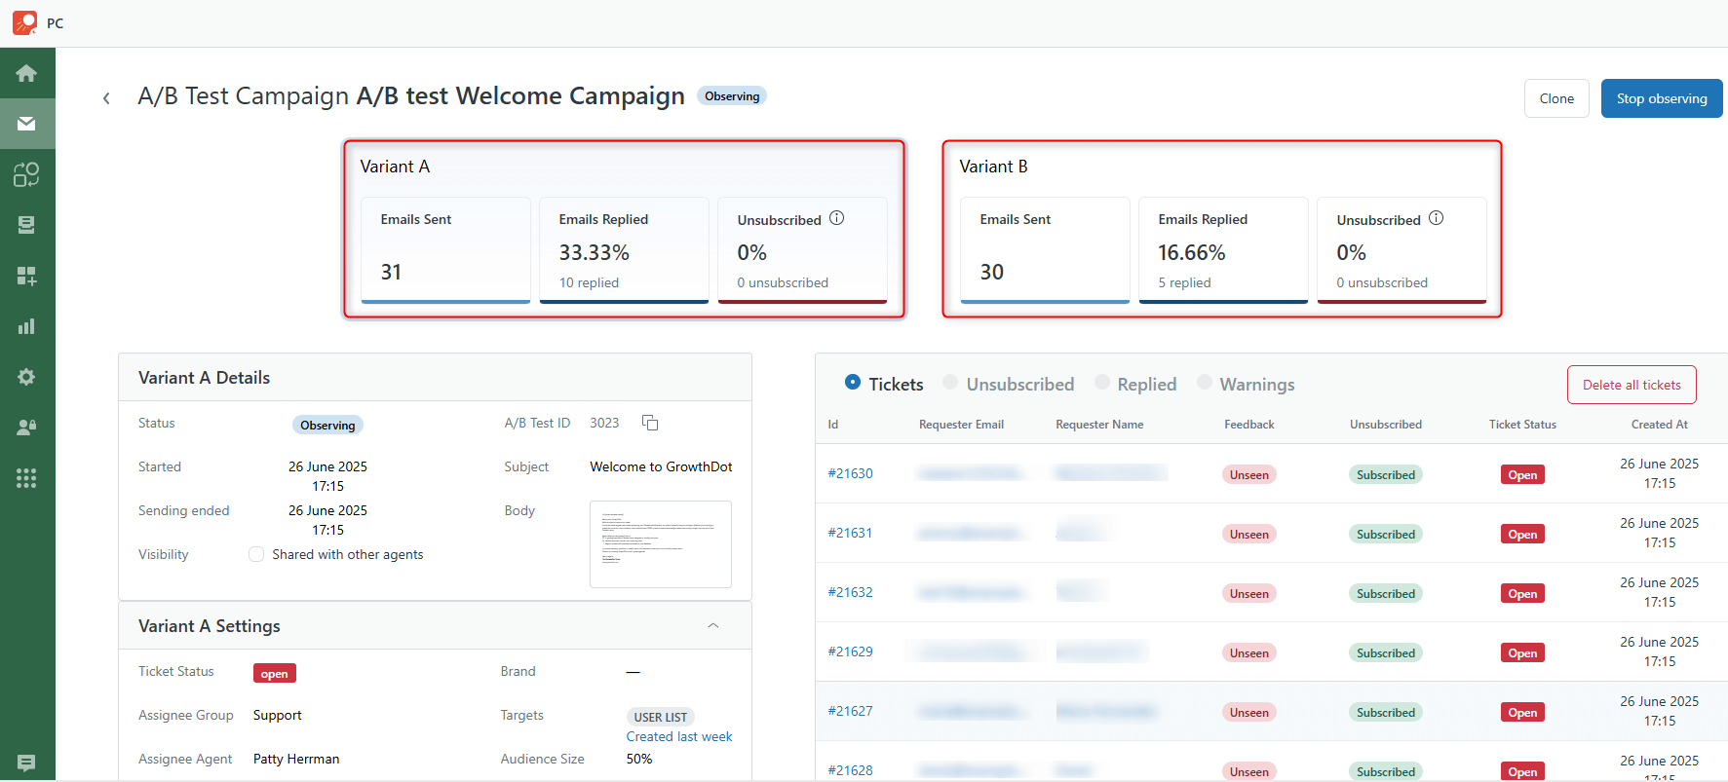Viewport: 1728px width, 782px height.
Task: Click the USER LIST target tag
Action: (x=660, y=717)
